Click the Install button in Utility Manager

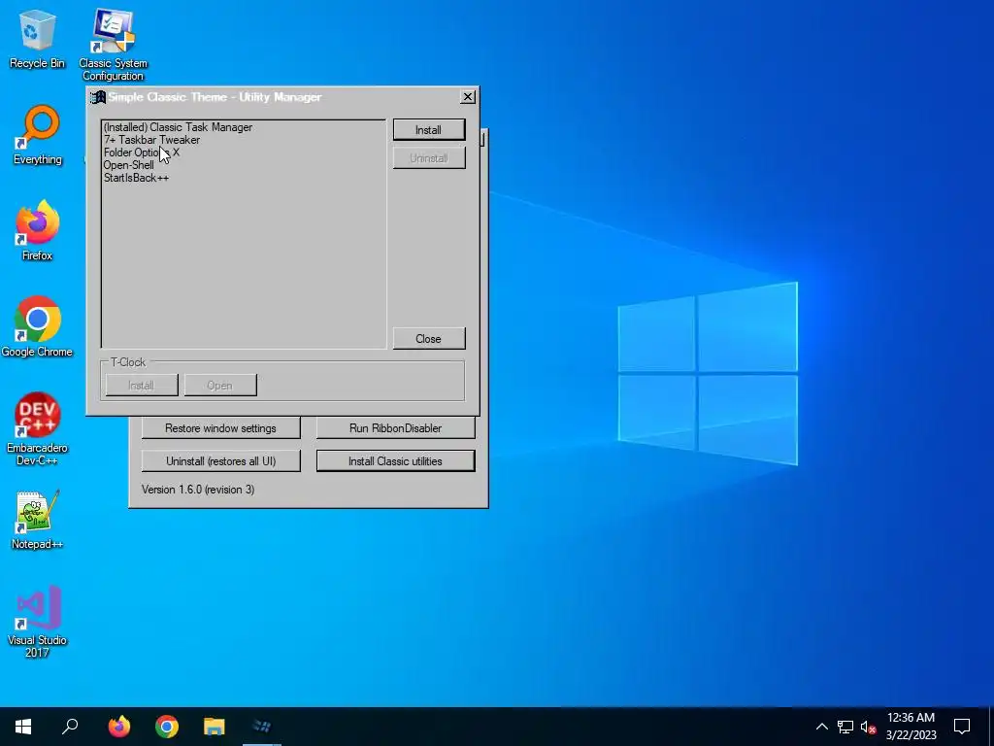429,130
